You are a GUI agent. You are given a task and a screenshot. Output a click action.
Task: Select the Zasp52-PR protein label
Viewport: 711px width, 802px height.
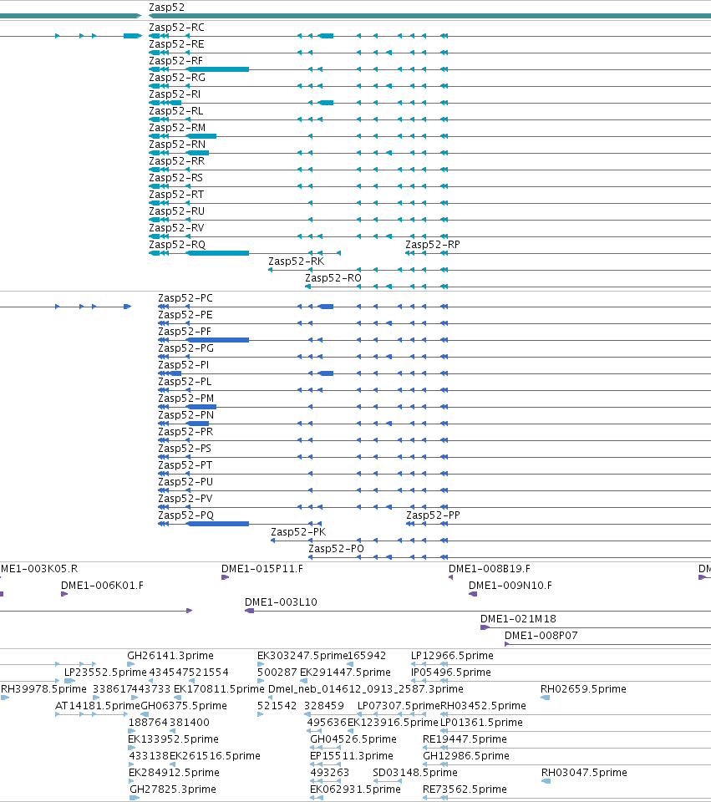coord(185,432)
